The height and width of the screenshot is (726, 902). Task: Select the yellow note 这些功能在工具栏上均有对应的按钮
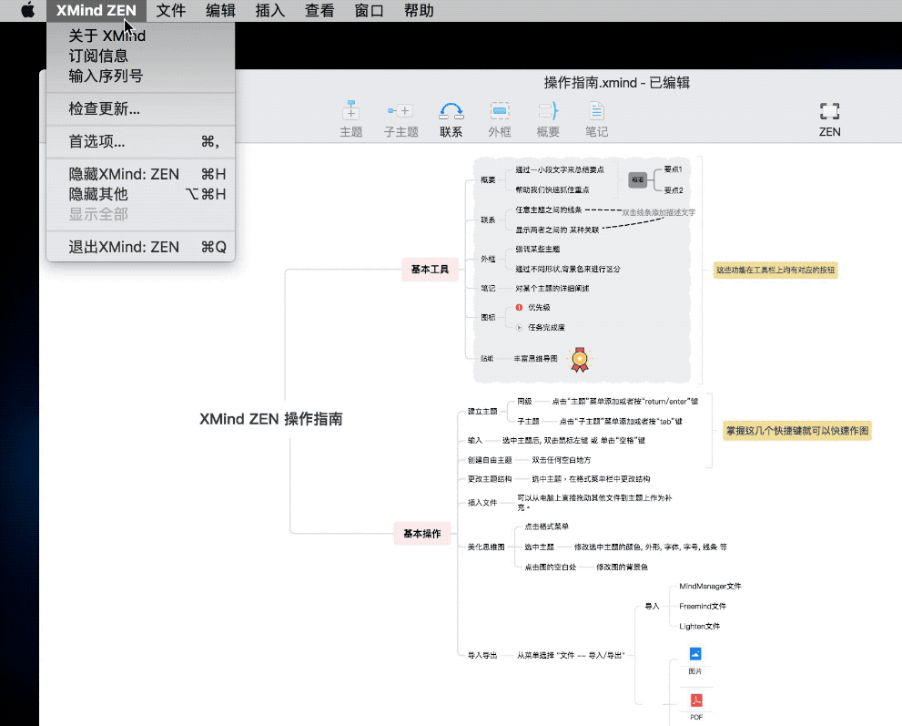[775, 270]
